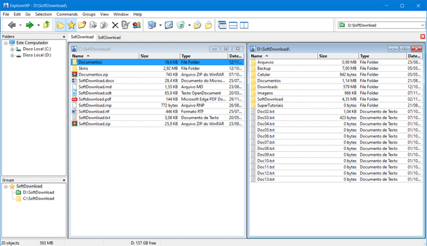Open the View menu
427x246 pixels.
(x=104, y=14)
